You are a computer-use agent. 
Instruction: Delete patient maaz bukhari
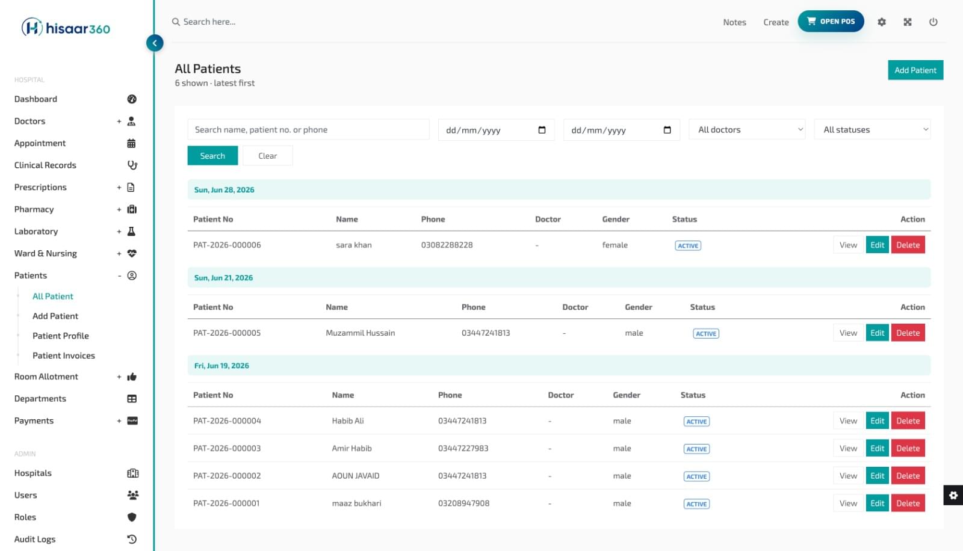coord(908,503)
